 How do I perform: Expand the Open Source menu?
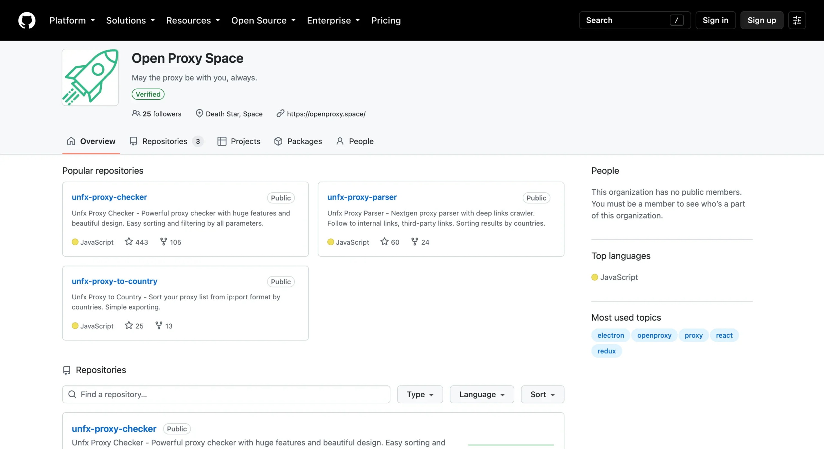point(263,20)
